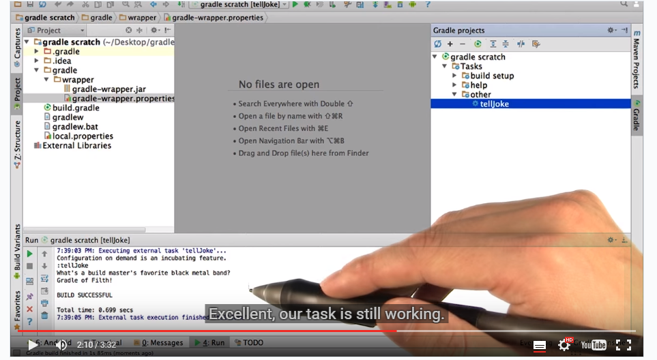This screenshot has width=657, height=360.
Task: Click the Stop square in Run panel
Action: [x=29, y=266]
